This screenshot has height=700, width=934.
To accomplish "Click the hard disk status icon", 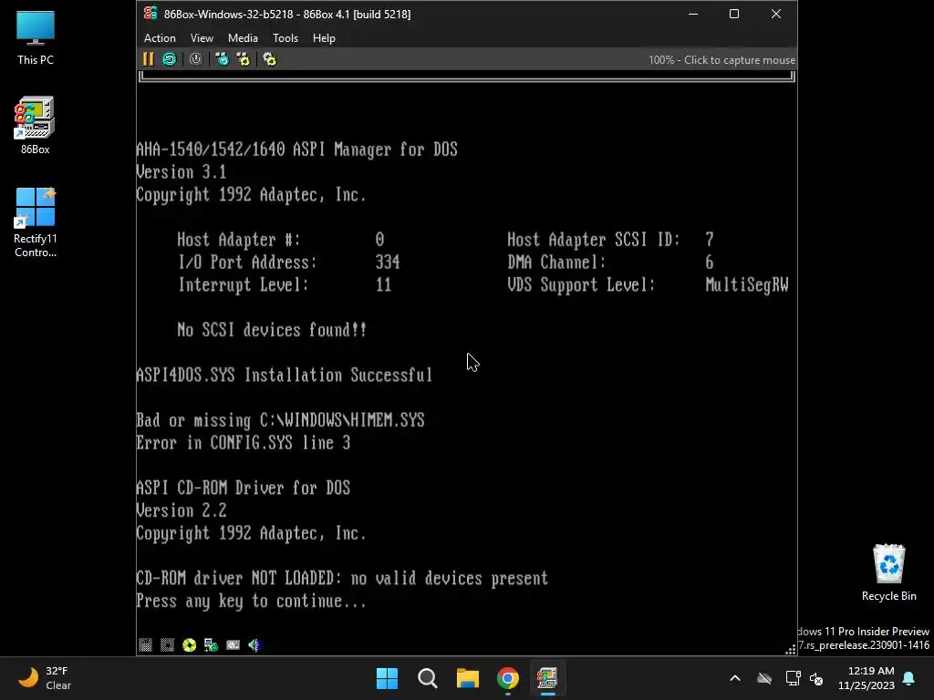I will [233, 644].
